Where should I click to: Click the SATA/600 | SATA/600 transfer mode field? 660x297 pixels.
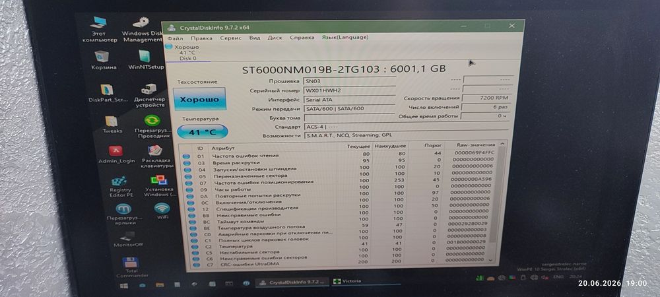tap(350, 108)
